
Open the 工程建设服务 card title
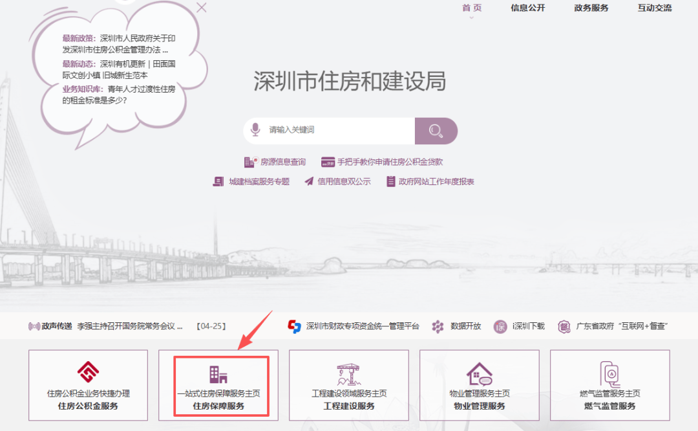pos(349,406)
